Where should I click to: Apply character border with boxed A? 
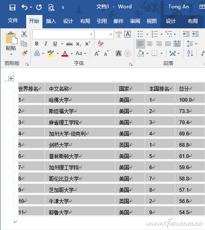coord(128,34)
